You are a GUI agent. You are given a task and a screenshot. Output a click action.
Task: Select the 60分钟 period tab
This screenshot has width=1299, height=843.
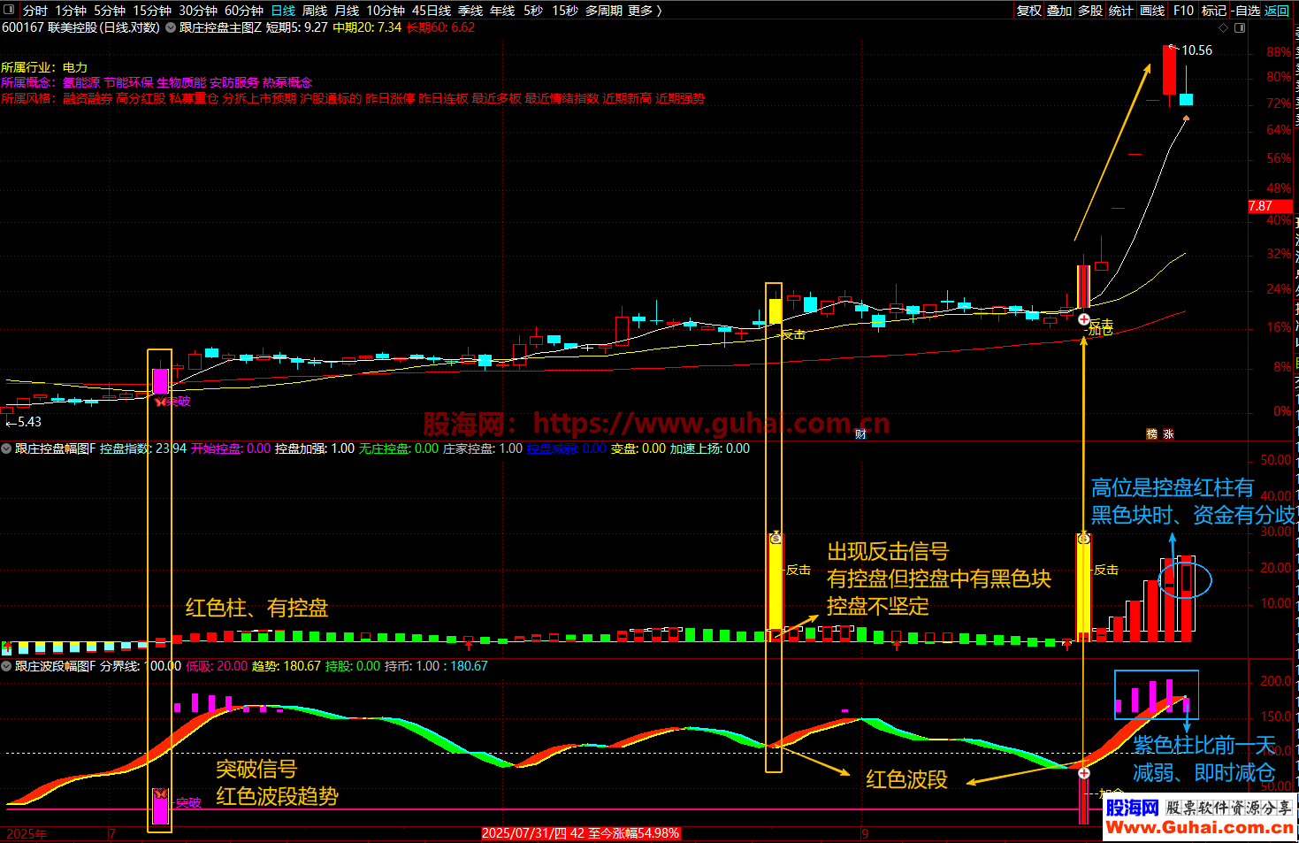click(x=244, y=11)
